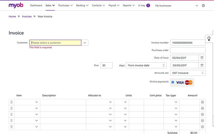Focus the customer selection field
Image resolution: width=214 pixels, height=134 pixels.
(55, 43)
